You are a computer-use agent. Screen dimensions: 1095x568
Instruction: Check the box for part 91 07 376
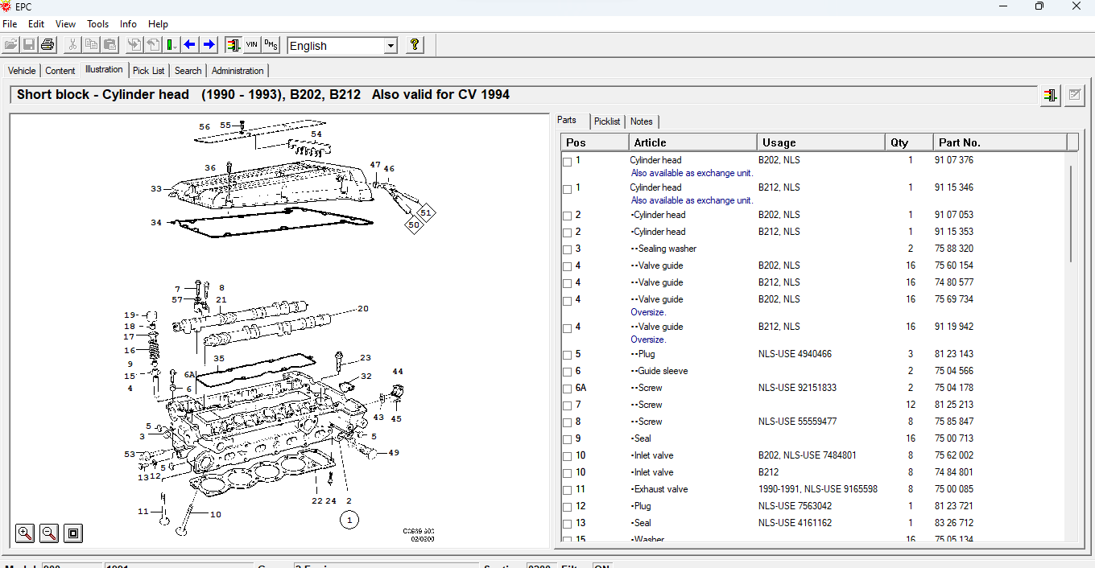(568, 162)
